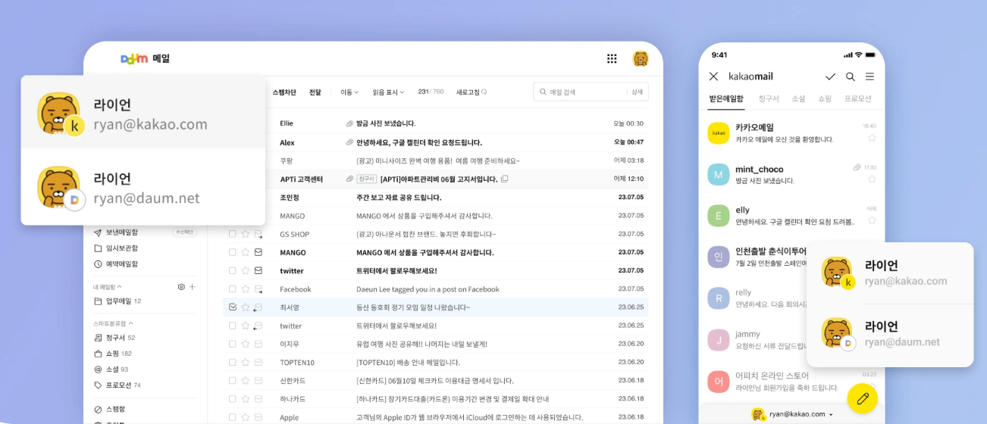Tick the checkbox for 신한카드 mail
The image size is (987, 424).
(x=233, y=380)
